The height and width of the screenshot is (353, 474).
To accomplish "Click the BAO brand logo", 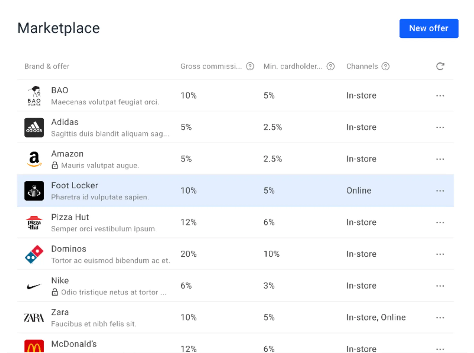I will coord(34,96).
